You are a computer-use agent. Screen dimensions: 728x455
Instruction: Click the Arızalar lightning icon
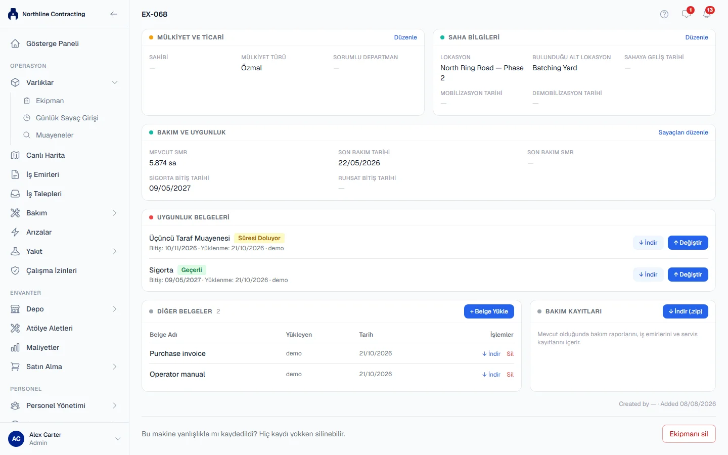(x=15, y=232)
